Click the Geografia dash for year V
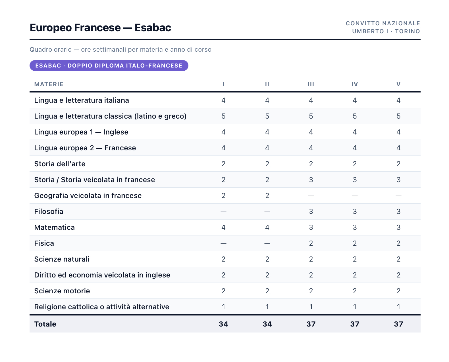 398,196
